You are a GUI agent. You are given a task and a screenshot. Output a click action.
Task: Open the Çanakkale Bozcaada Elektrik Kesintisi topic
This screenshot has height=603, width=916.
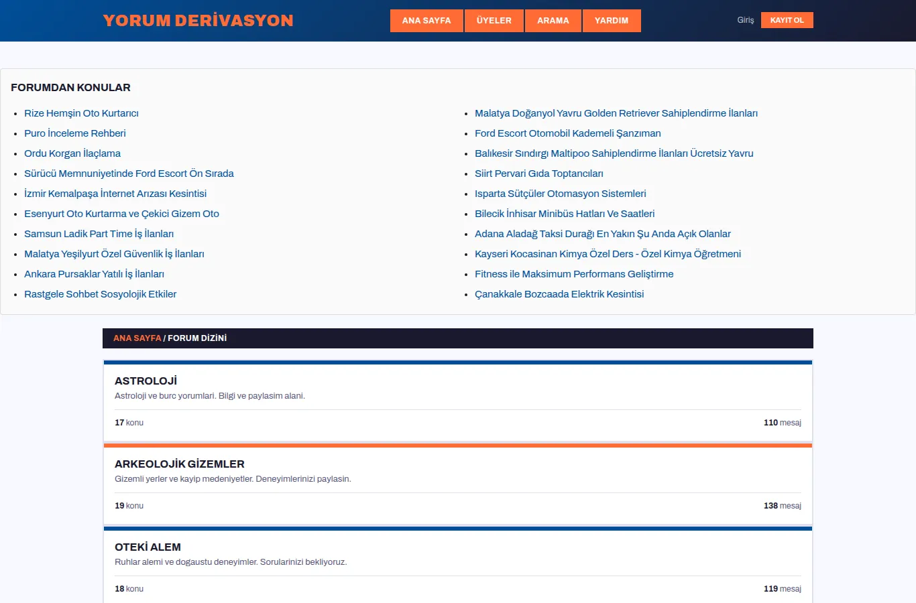559,294
